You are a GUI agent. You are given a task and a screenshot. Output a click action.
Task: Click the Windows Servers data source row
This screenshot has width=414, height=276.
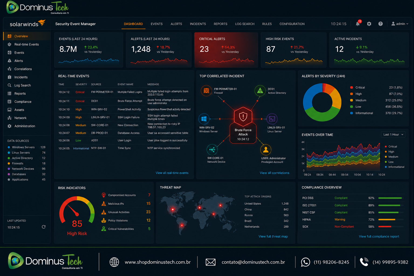tap(26, 147)
